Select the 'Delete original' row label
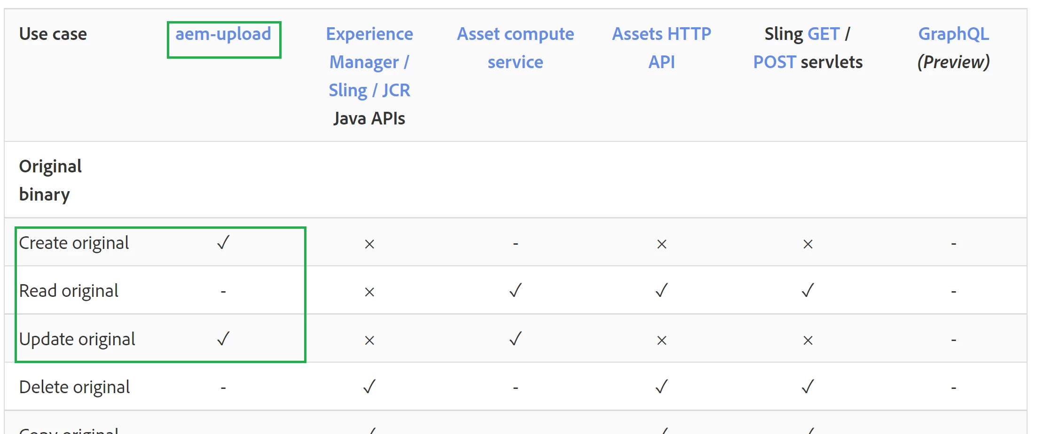1044x434 pixels. (74, 387)
